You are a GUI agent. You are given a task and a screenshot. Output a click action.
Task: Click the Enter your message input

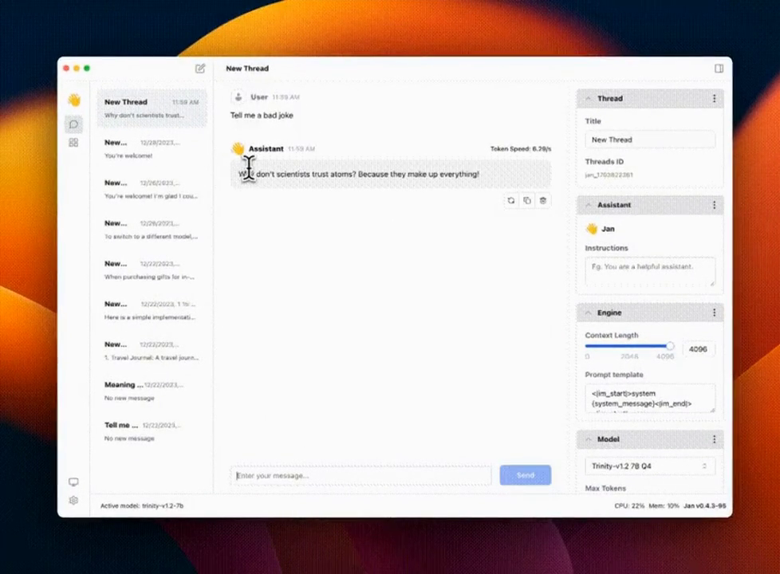click(360, 475)
